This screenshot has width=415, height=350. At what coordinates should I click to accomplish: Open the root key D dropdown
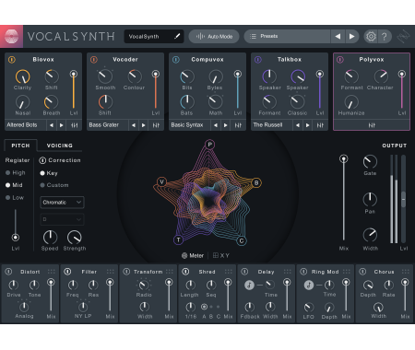pos(62,219)
